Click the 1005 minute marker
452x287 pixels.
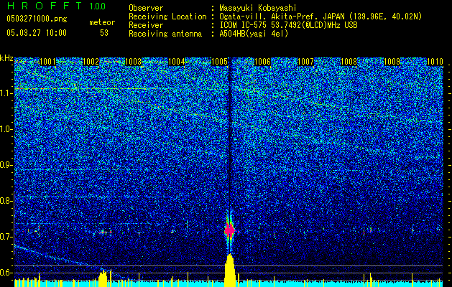(220, 62)
